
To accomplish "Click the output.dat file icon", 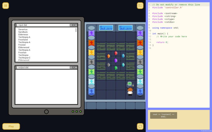I will tap(16, 68).
